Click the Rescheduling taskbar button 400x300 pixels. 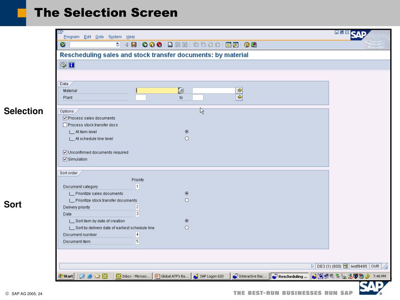[289, 276]
